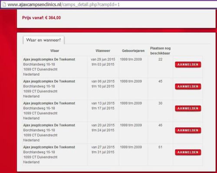The width and height of the screenshot is (217, 173).
Task: Click 'Ajax jeugdcomplex De Toekomst' in first row
Action: [49, 60]
